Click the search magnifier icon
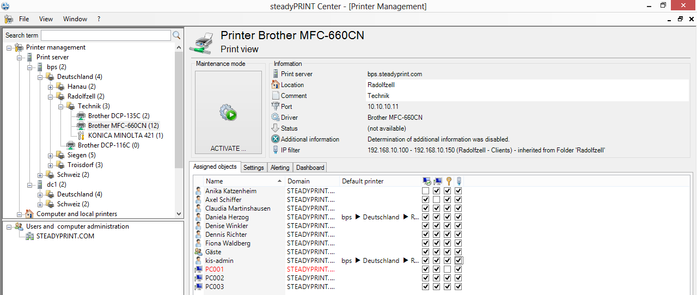697x295 pixels. click(x=176, y=35)
